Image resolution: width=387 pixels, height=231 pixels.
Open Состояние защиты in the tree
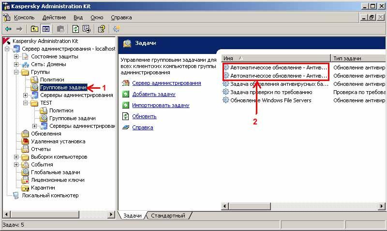point(55,56)
